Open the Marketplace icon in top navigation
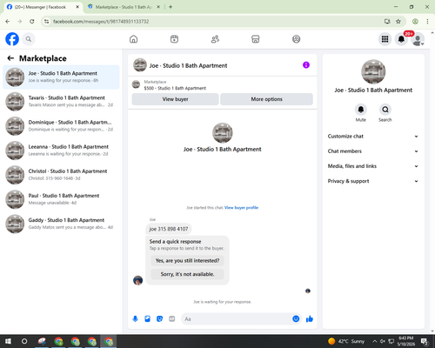The height and width of the screenshot is (348, 435). coord(256,39)
